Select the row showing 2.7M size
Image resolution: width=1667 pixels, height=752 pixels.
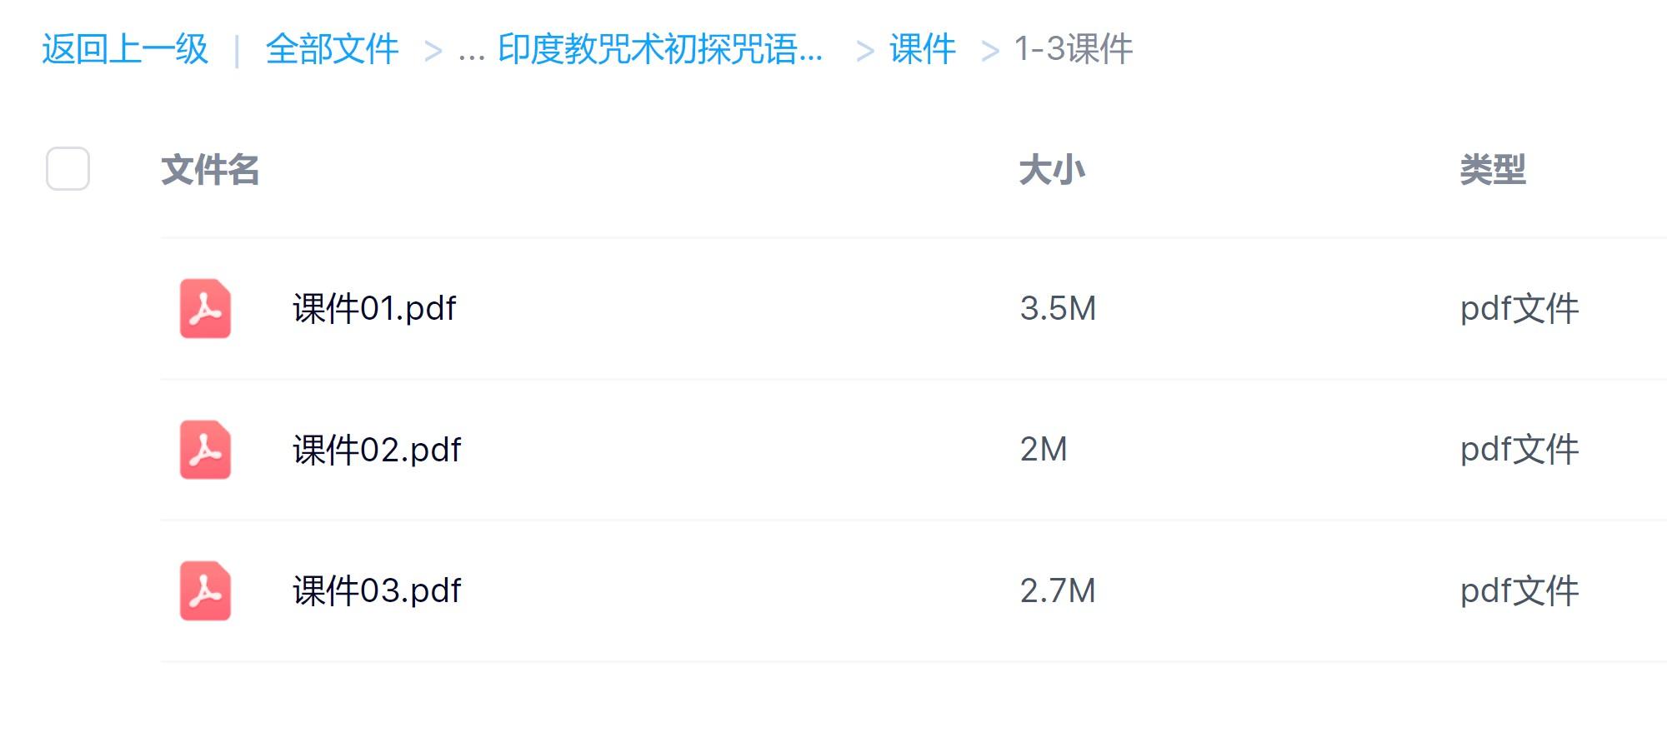click(x=1058, y=591)
